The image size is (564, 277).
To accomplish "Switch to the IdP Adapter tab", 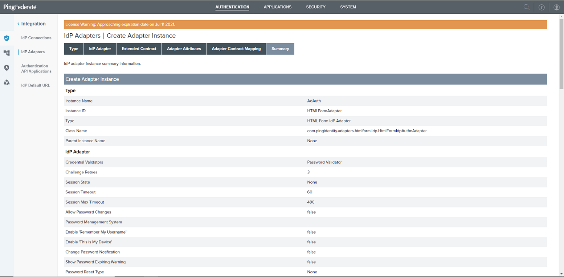I will (x=100, y=49).
